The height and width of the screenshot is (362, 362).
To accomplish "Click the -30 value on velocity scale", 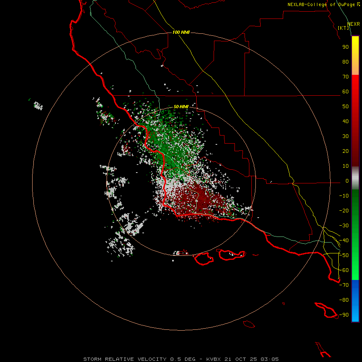I will click(x=344, y=226).
